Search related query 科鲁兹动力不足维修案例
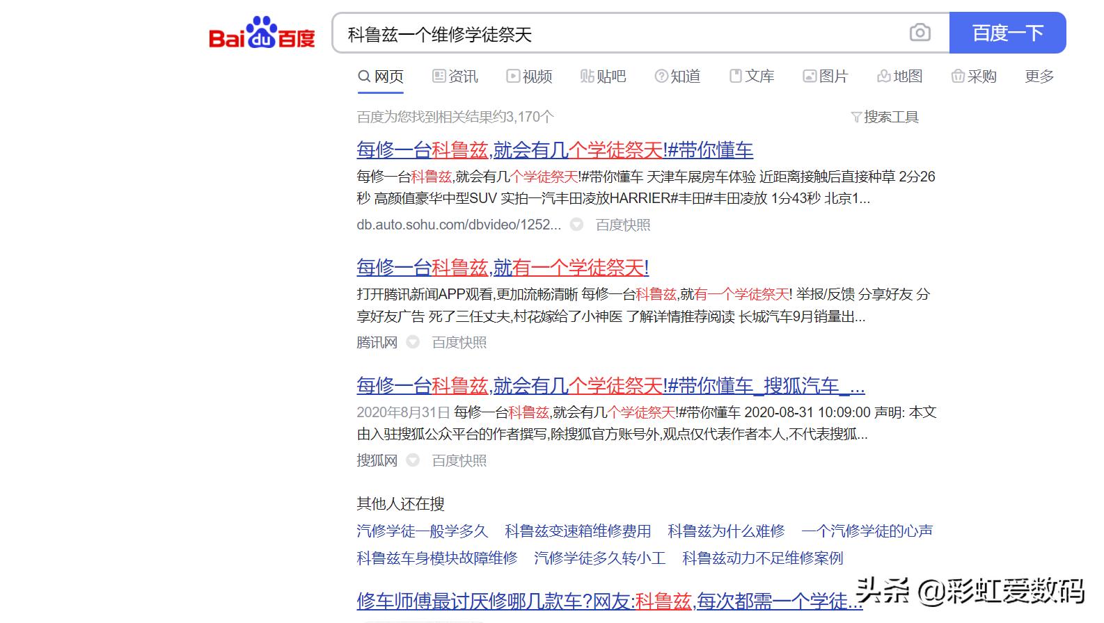The width and height of the screenshot is (1104, 623). (762, 558)
